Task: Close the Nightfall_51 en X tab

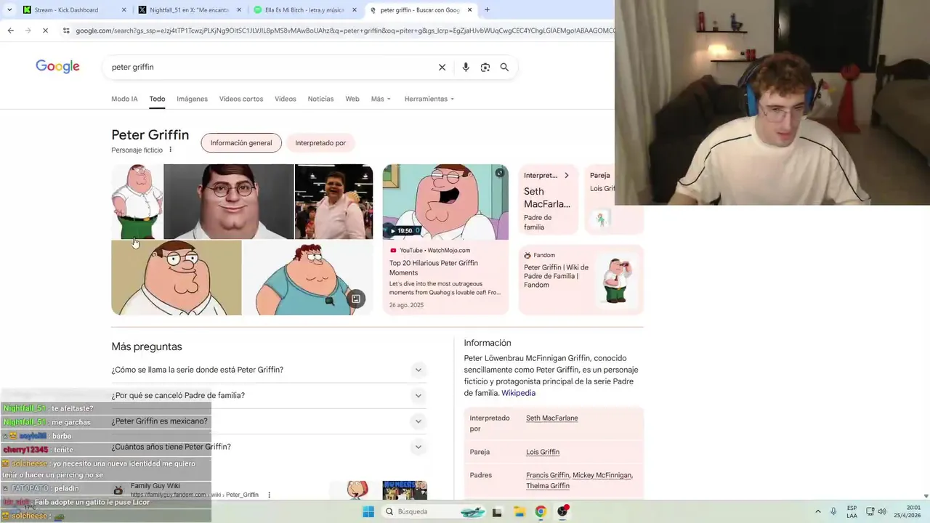Action: pos(239,10)
